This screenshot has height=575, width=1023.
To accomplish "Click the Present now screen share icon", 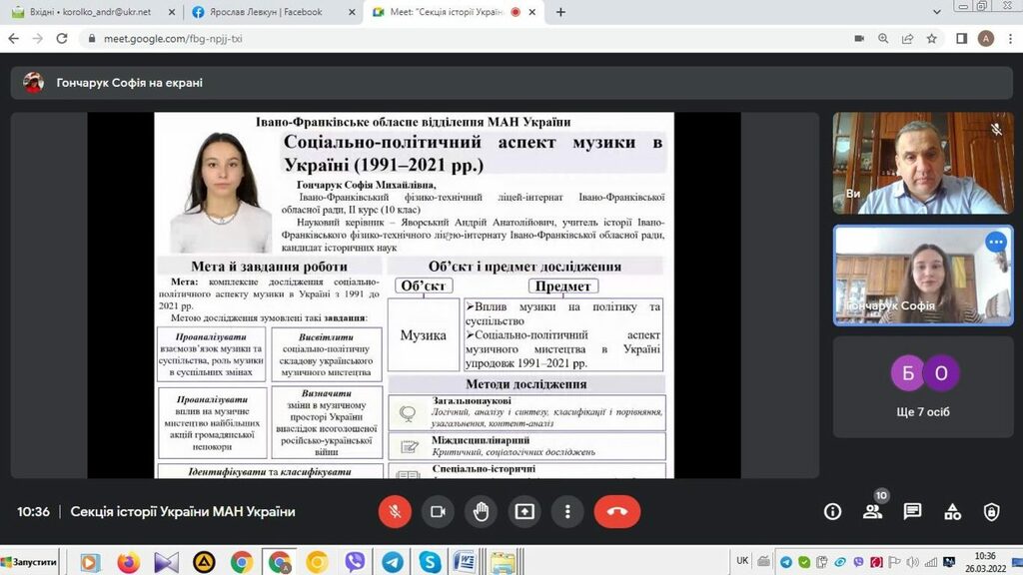I will click(524, 511).
